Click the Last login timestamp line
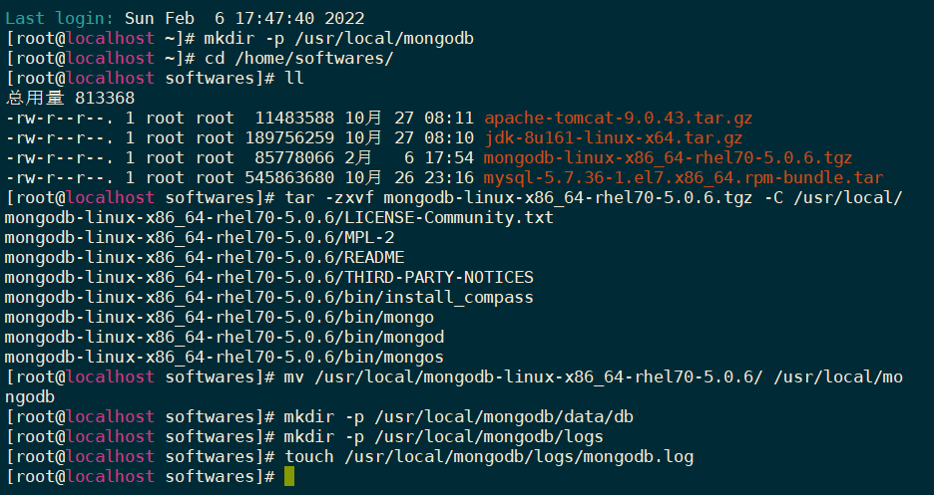Viewport: 934px width, 495px height. (185, 18)
